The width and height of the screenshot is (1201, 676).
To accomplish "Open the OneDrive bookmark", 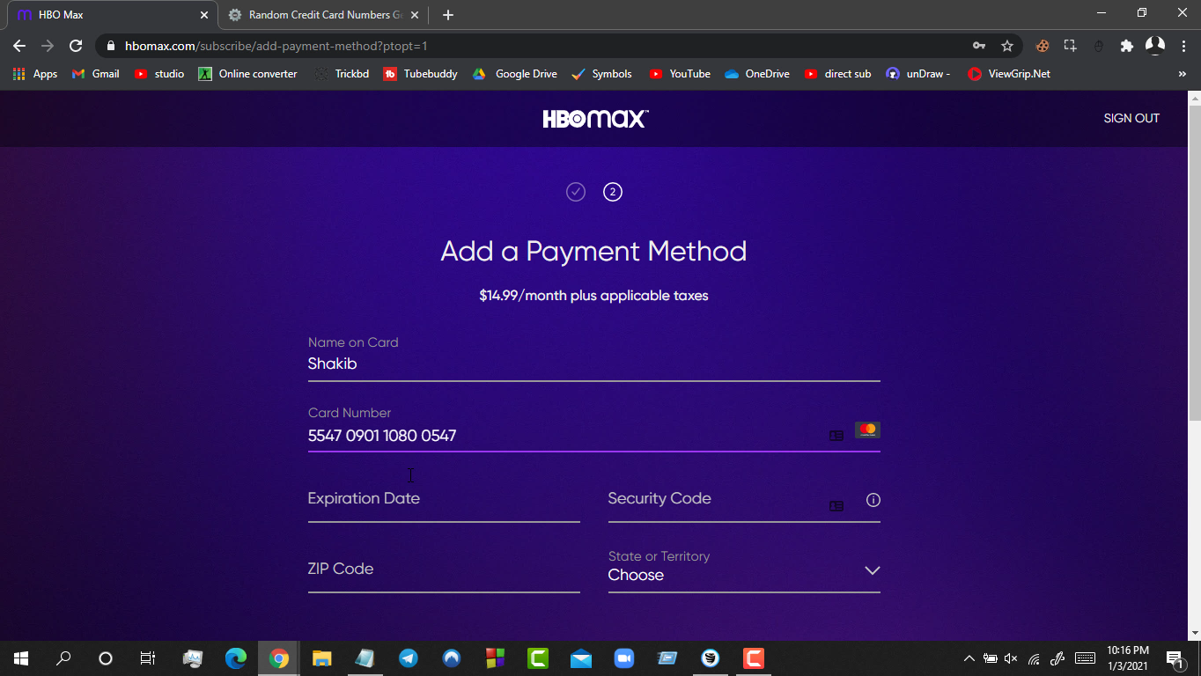I will 757,74.
